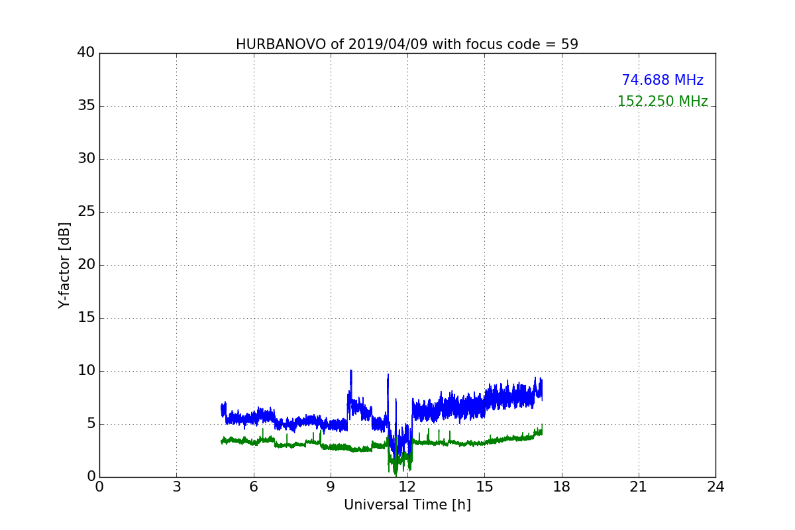Click the x-axis tick label 9

(x=330, y=487)
